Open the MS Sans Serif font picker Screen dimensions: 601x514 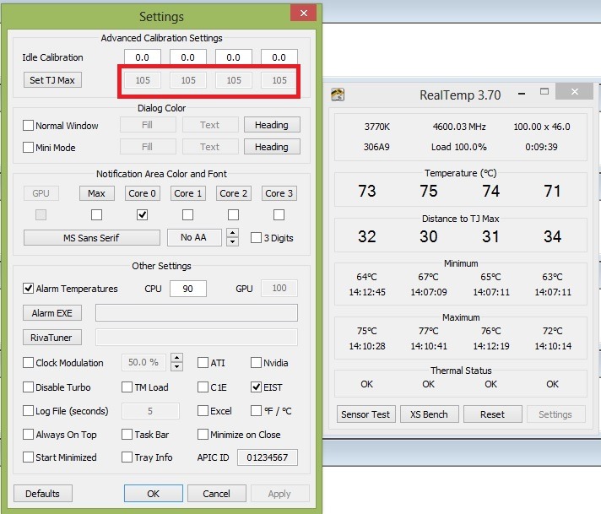point(92,238)
